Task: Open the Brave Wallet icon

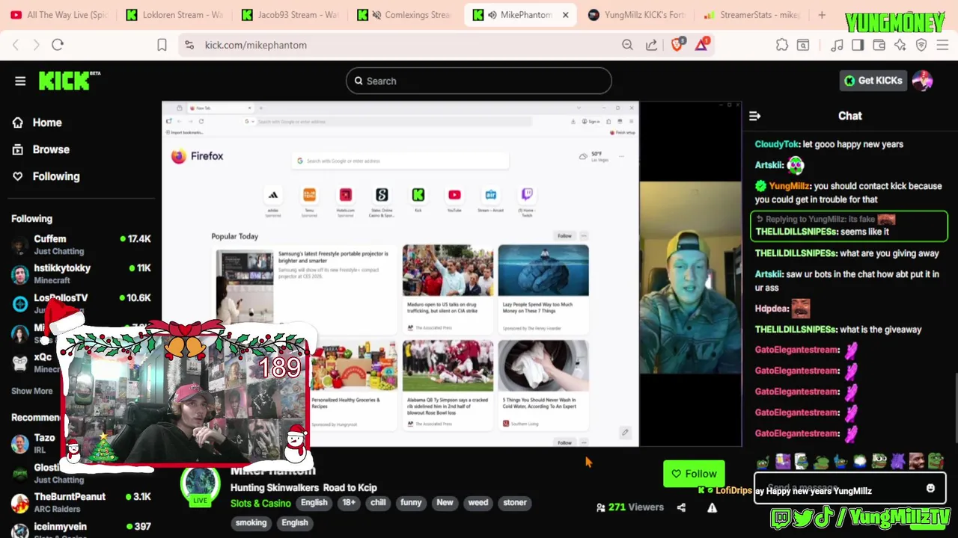Action: 879,45
